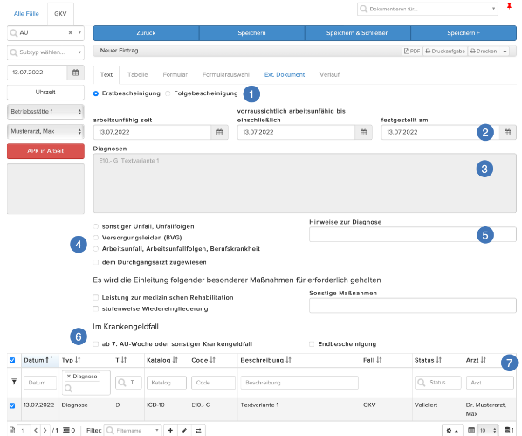This screenshot has width=522, height=436.
Task: Switch to the Tabelle tab
Action: (x=138, y=74)
